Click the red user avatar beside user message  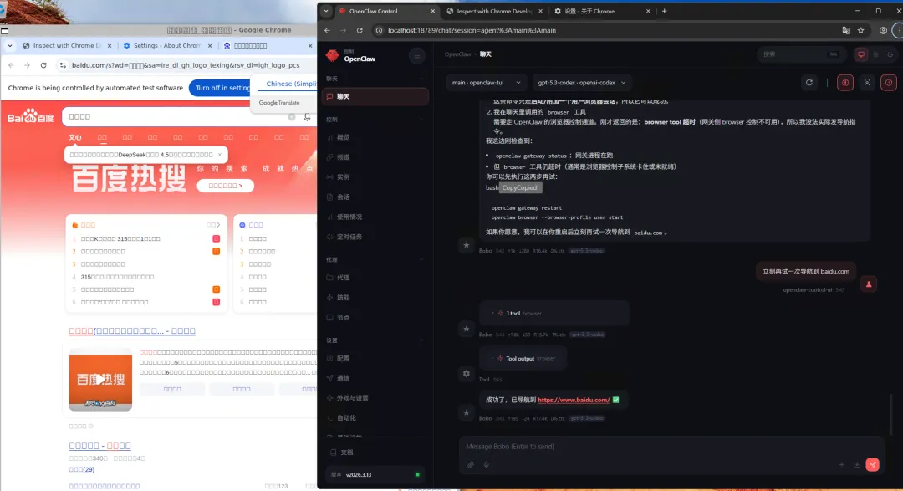(x=869, y=284)
